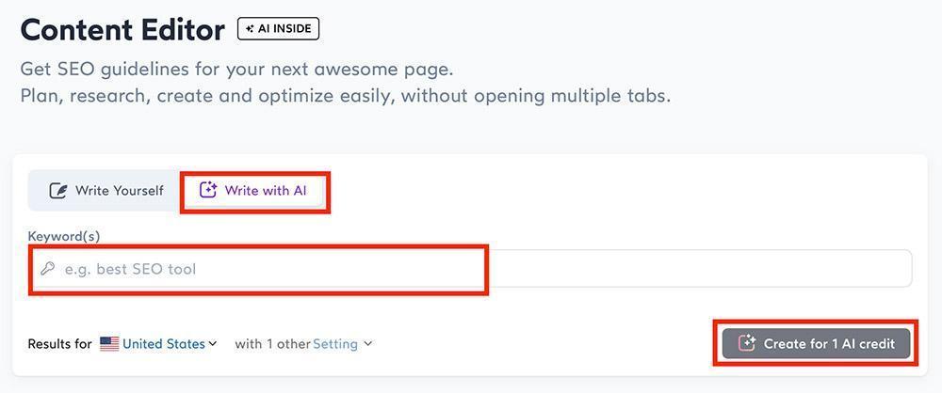Click the feather pen icon on Write Yourself
Image resolution: width=942 pixels, height=393 pixels.
click(57, 191)
